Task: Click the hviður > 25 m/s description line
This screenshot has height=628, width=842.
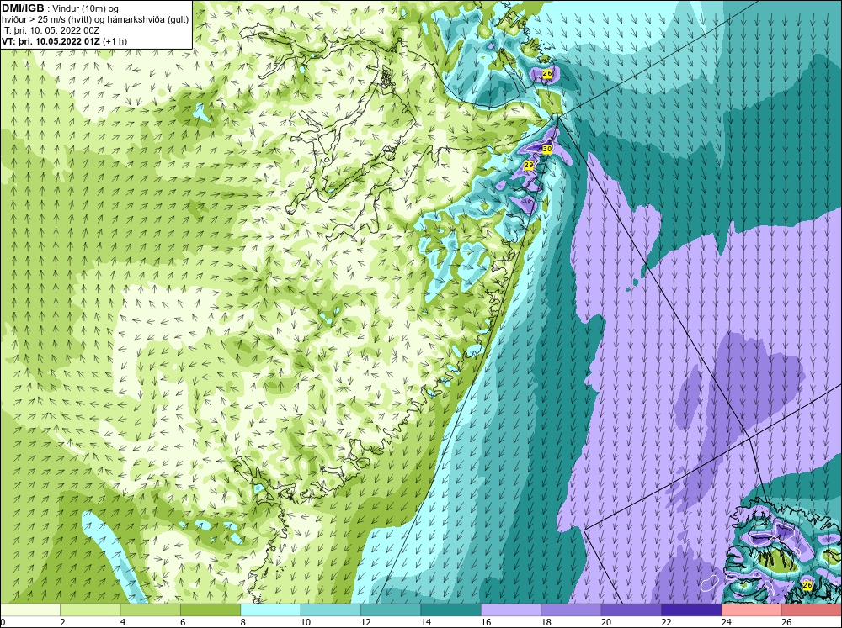Action: tap(96, 20)
